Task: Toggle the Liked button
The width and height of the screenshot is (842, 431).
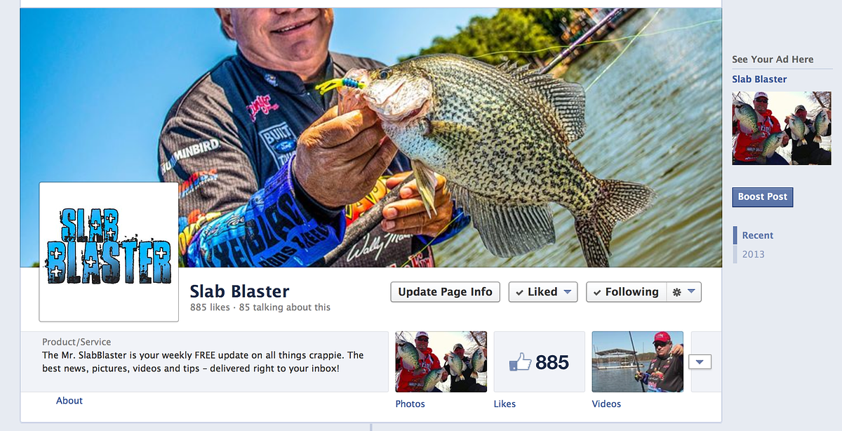Action: [543, 292]
